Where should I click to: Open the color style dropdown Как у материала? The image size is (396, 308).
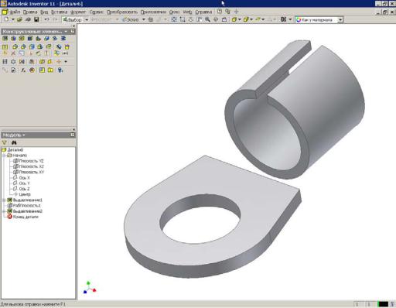[x=340, y=19]
